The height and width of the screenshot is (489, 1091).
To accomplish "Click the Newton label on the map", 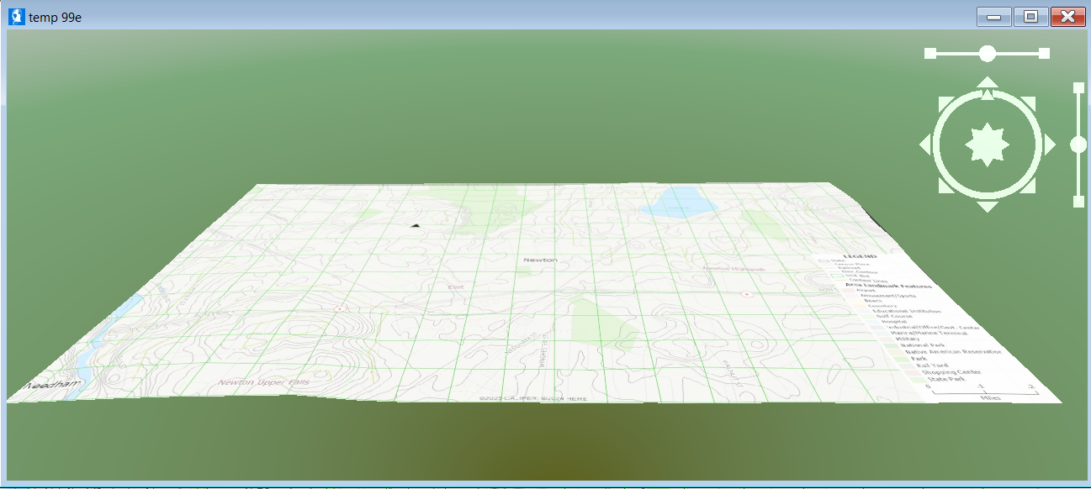I will click(x=540, y=260).
